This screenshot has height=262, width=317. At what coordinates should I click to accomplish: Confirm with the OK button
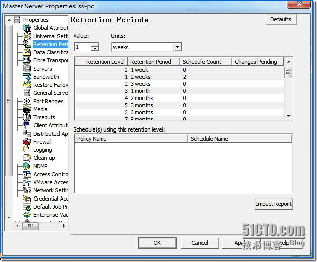[157, 243]
